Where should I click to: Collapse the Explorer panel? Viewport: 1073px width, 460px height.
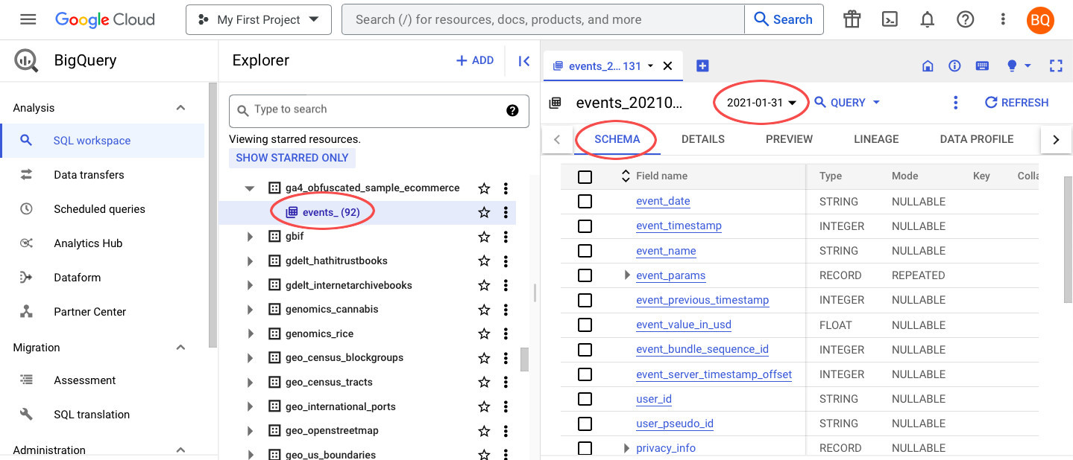click(524, 61)
